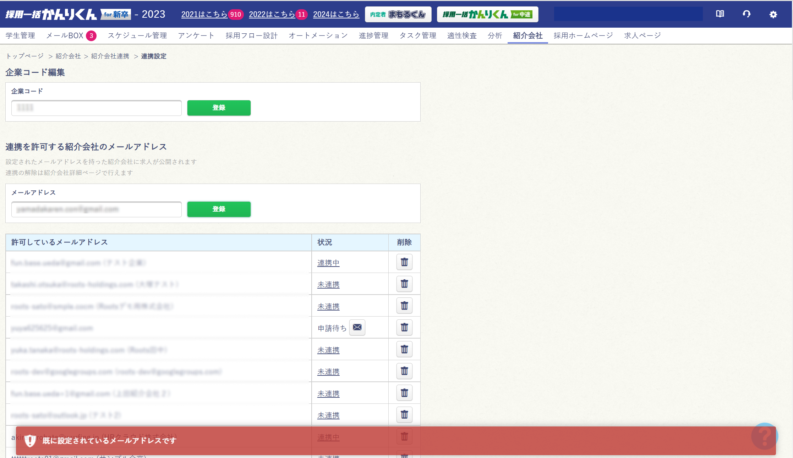Click 登録 button next to メールアドレス field

tap(219, 209)
